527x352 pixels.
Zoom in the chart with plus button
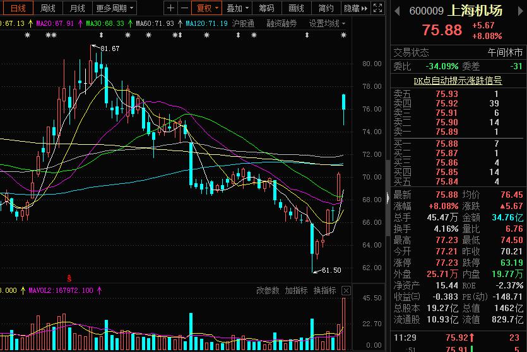point(171,8)
